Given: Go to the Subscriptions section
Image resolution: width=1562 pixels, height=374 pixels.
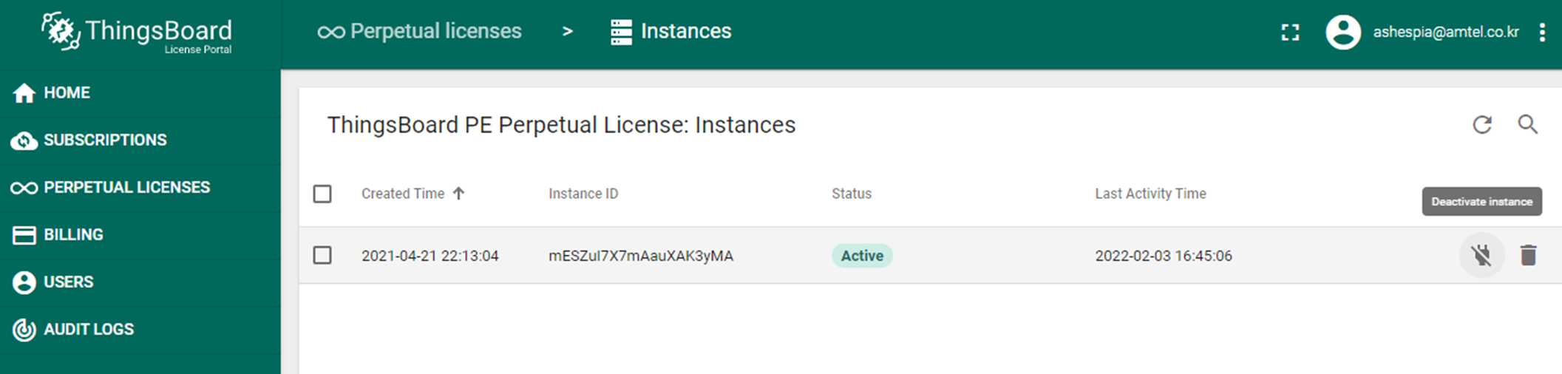Looking at the screenshot, I should pos(140,140).
